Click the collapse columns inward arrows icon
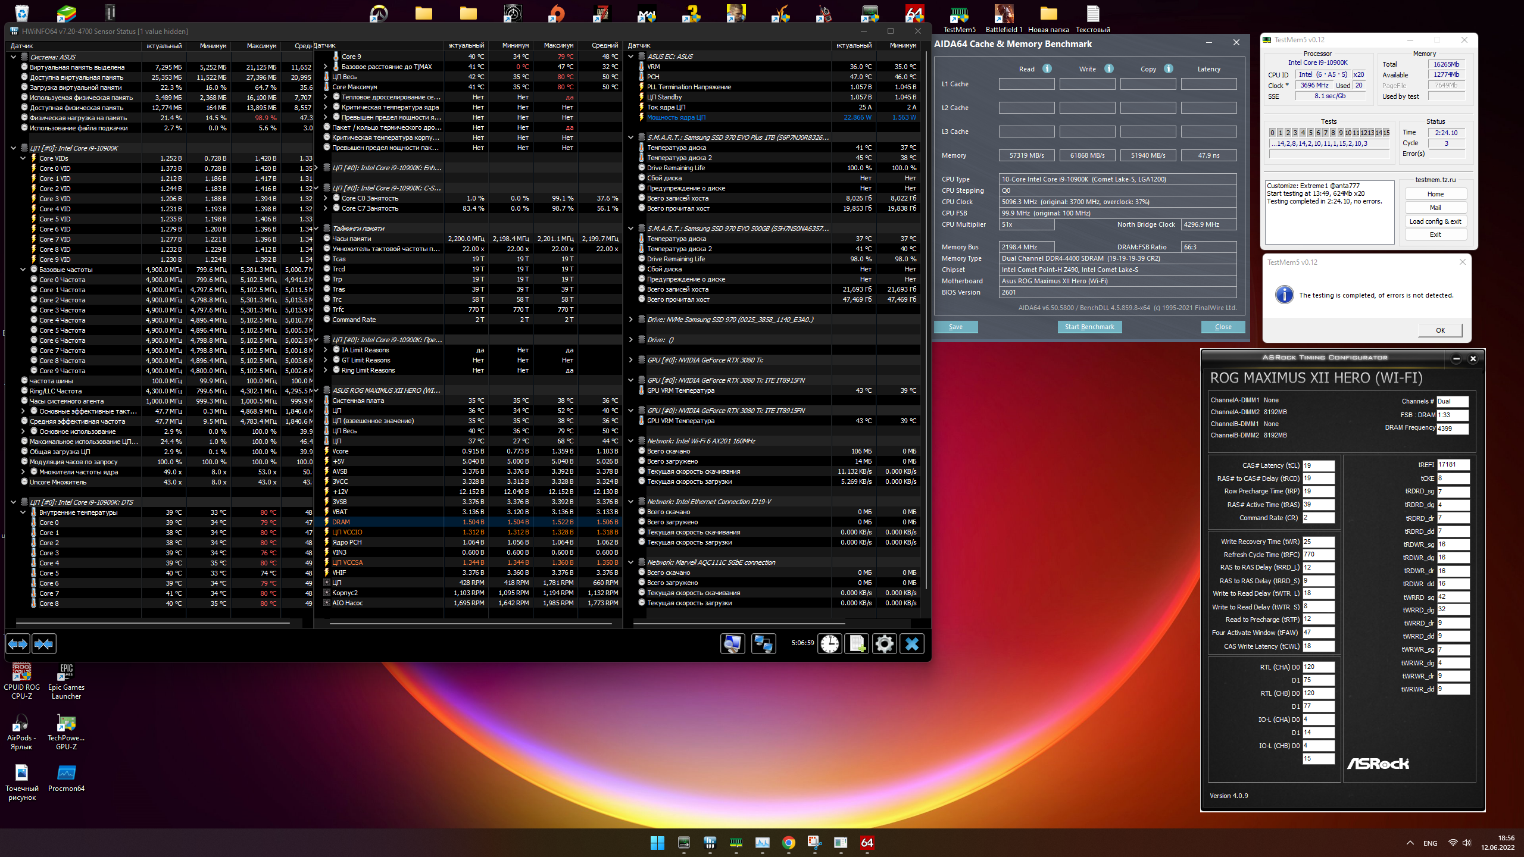The width and height of the screenshot is (1524, 857). (x=44, y=643)
